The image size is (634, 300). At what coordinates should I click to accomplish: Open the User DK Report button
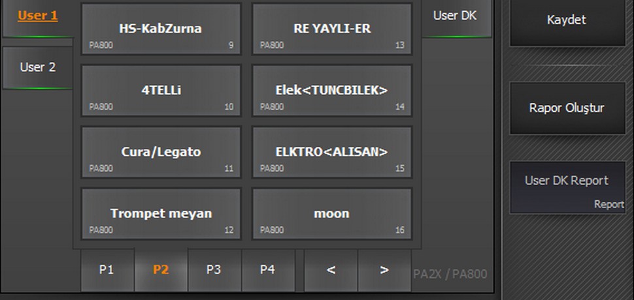567,187
